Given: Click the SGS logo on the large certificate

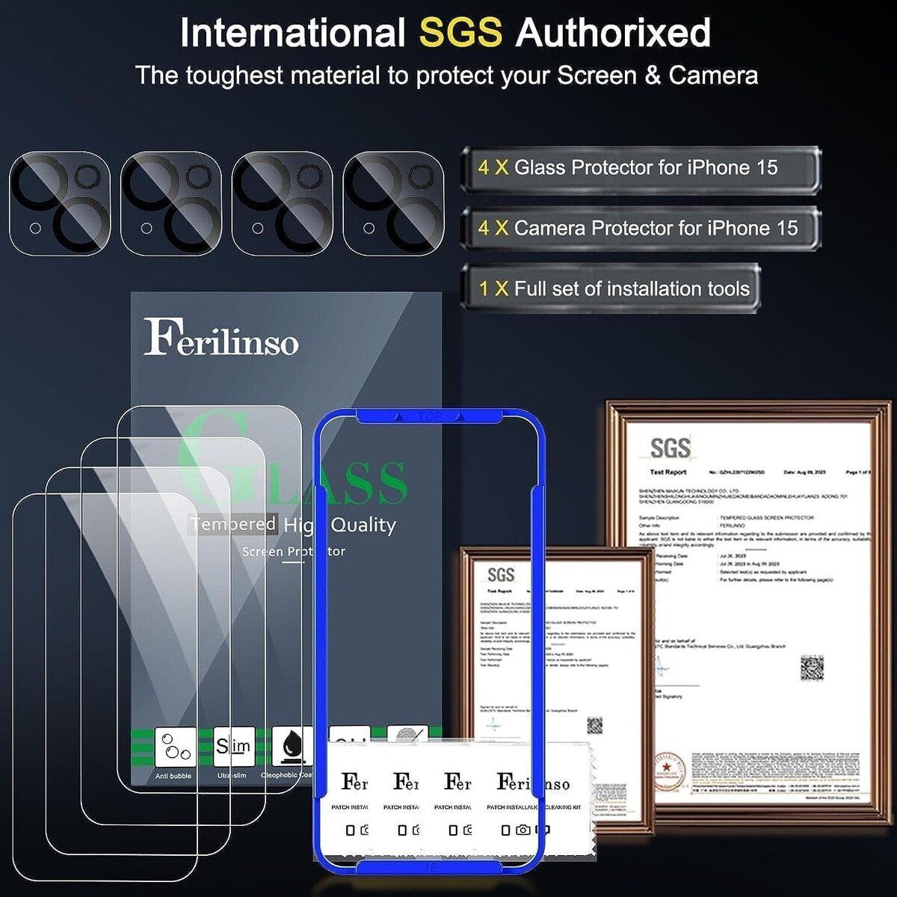Looking at the screenshot, I should 669,449.
